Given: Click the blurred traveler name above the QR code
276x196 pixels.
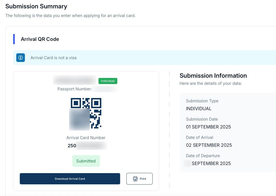Looking at the screenshot, I should tap(74, 80).
